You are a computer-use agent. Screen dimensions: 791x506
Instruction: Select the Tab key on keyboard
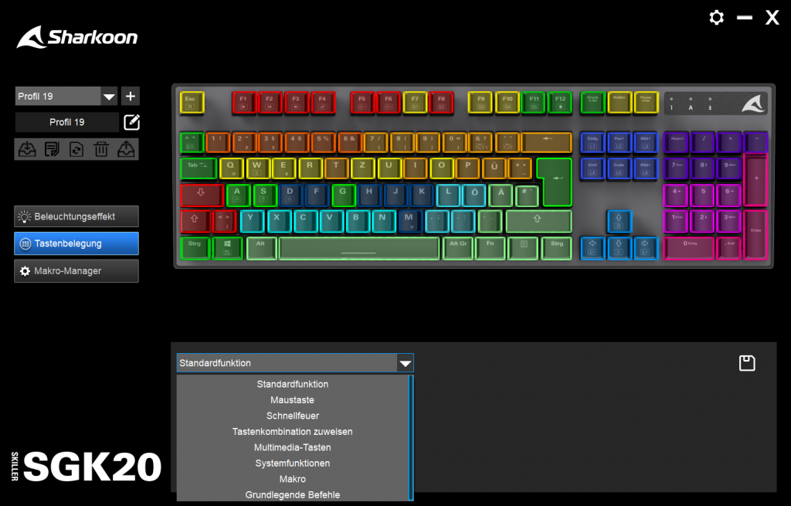pyautogui.click(x=199, y=168)
